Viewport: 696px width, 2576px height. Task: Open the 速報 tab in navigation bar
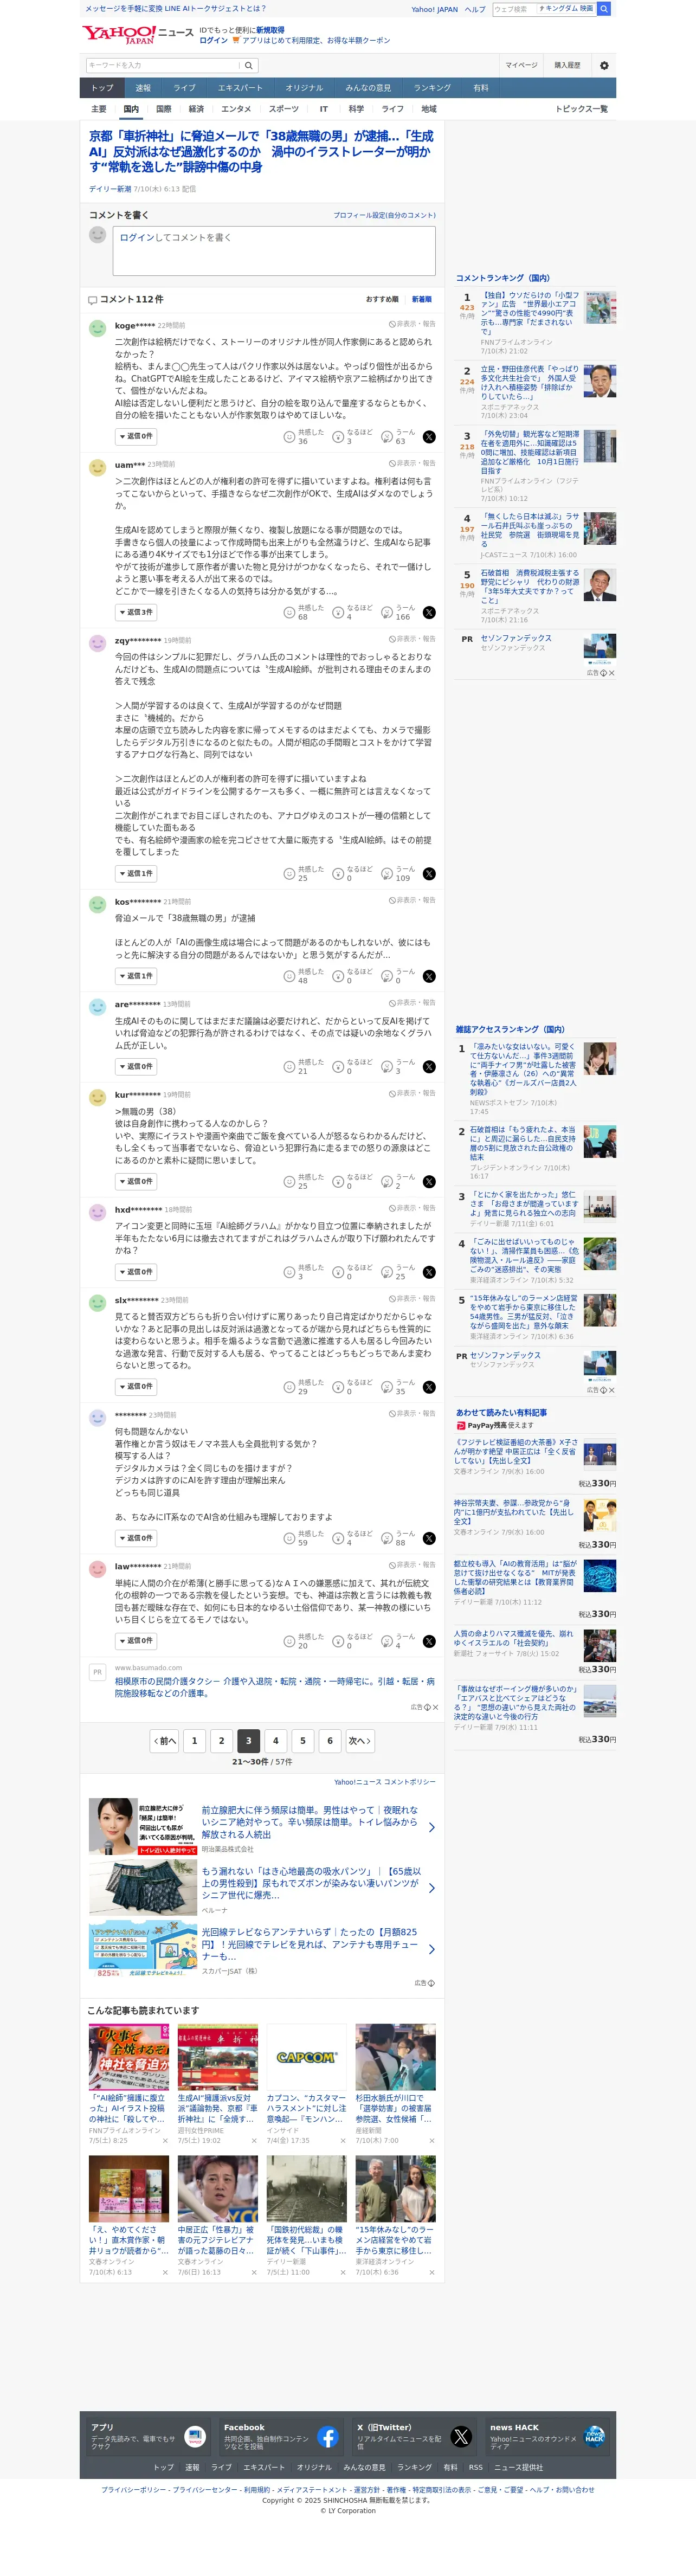pos(143,88)
